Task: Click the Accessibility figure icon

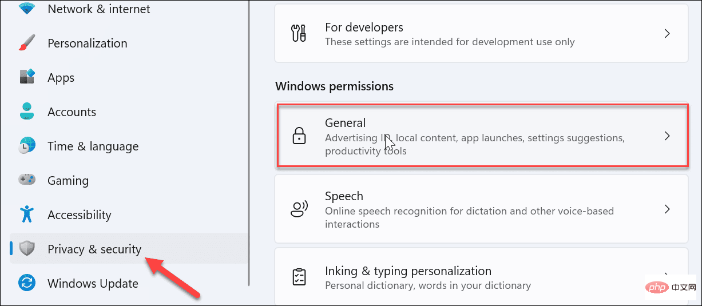Action: [27, 215]
